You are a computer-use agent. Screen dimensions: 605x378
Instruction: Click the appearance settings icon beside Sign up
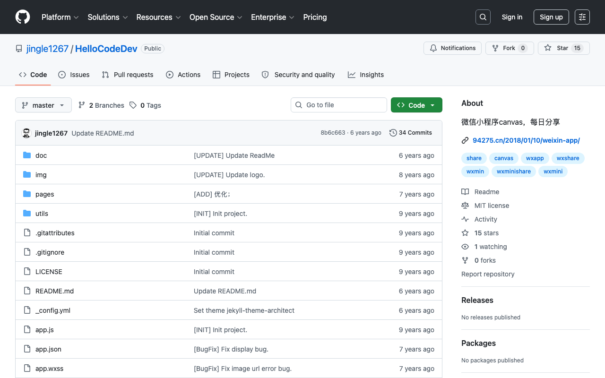(x=582, y=17)
